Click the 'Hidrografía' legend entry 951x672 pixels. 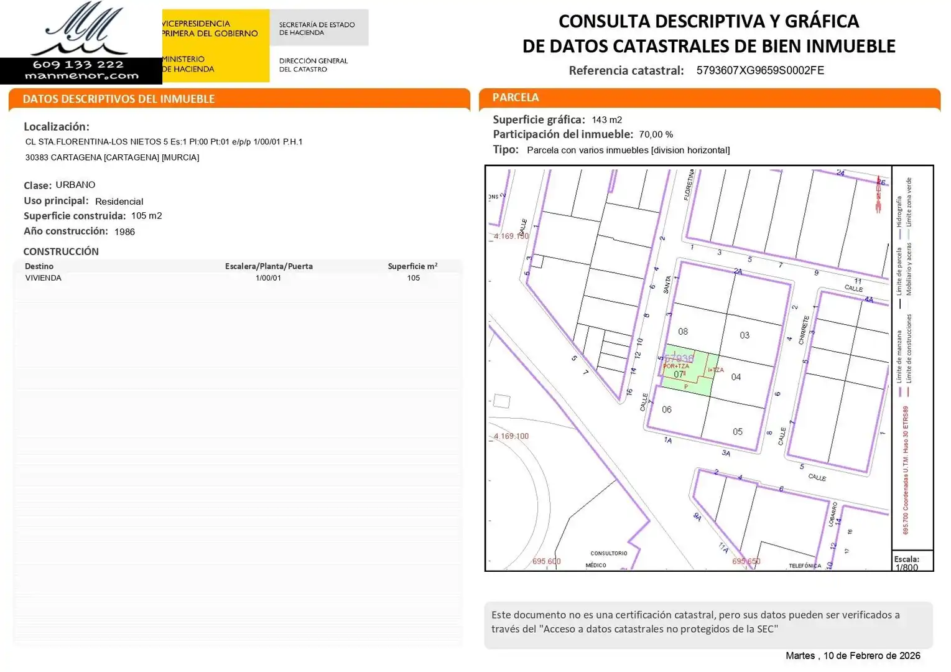pyautogui.click(x=899, y=218)
